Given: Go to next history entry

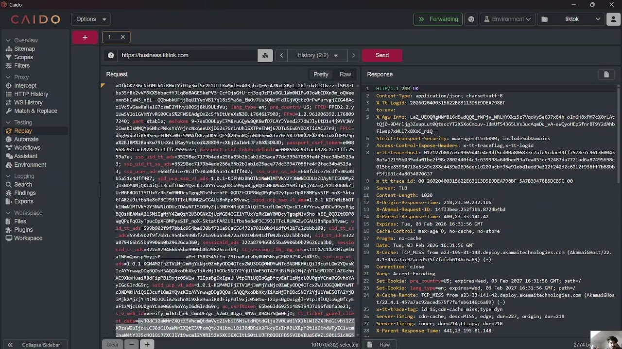Looking at the screenshot, I should [x=353, y=55].
